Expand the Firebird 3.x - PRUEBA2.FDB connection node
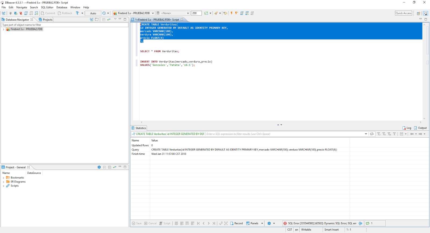The height and width of the screenshot is (233, 430). 3,29
